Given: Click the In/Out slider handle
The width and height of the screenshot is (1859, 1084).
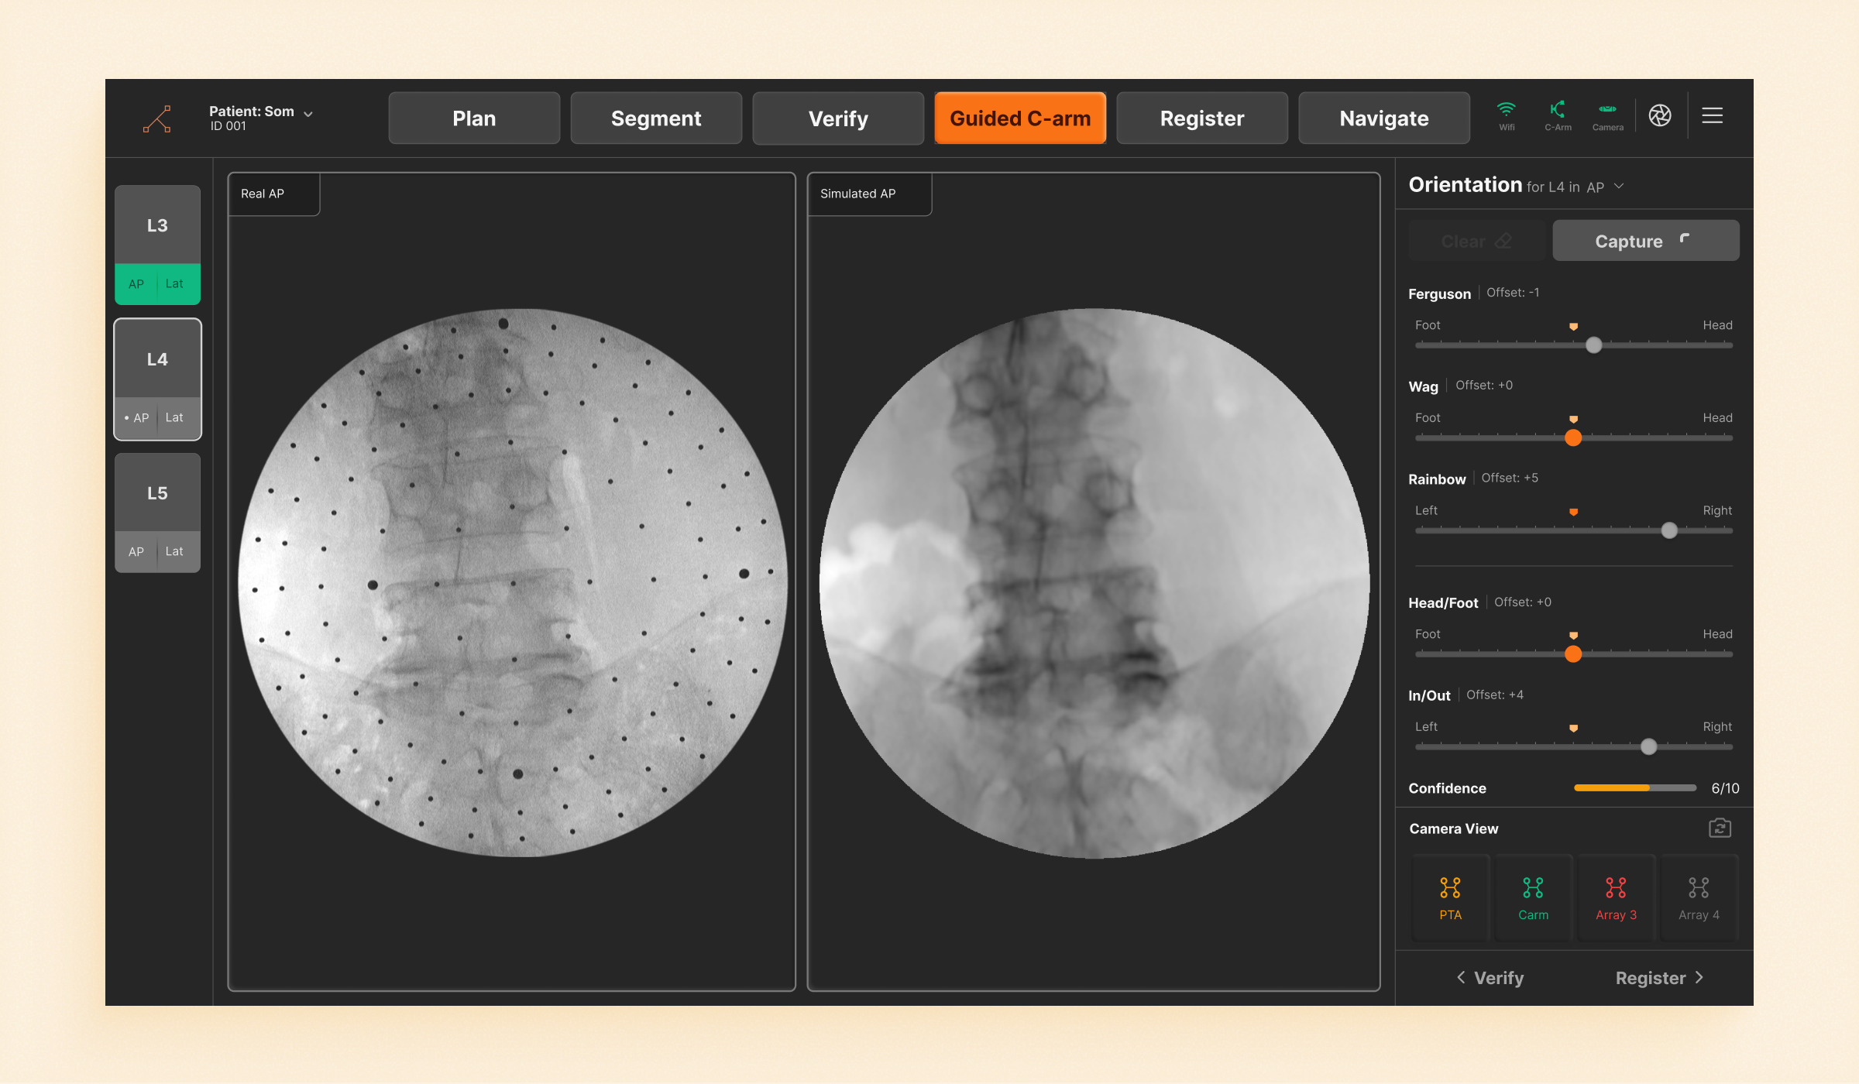Looking at the screenshot, I should [x=1649, y=747].
